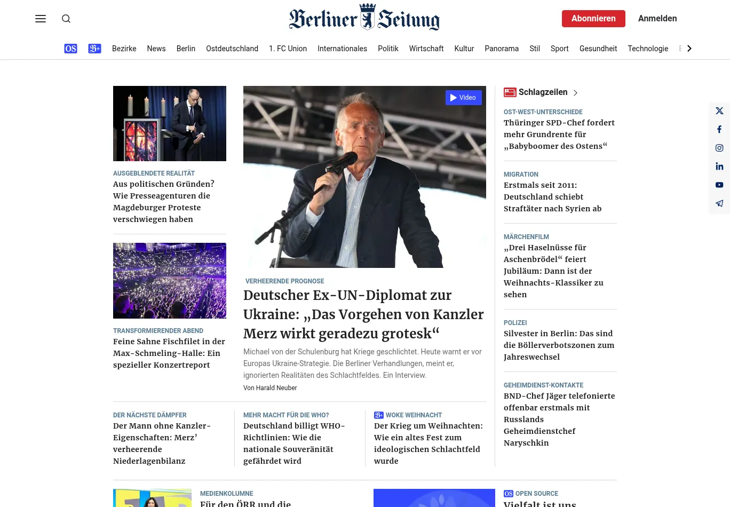The height and width of the screenshot is (507, 730).
Task: Open the Wirtschaft category
Action: 426,49
